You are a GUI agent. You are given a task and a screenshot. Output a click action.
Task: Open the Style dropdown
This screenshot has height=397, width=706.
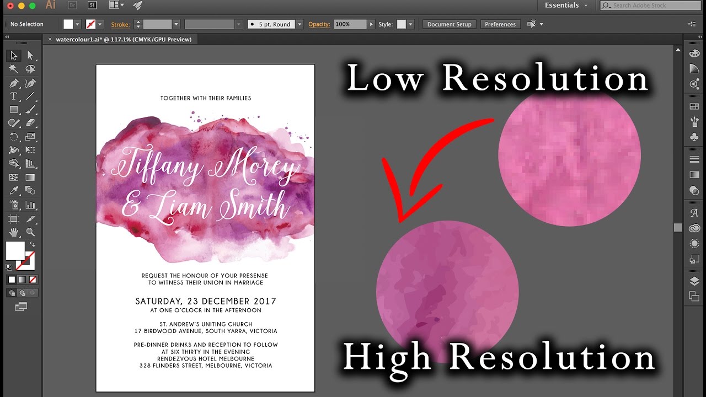[x=410, y=24]
